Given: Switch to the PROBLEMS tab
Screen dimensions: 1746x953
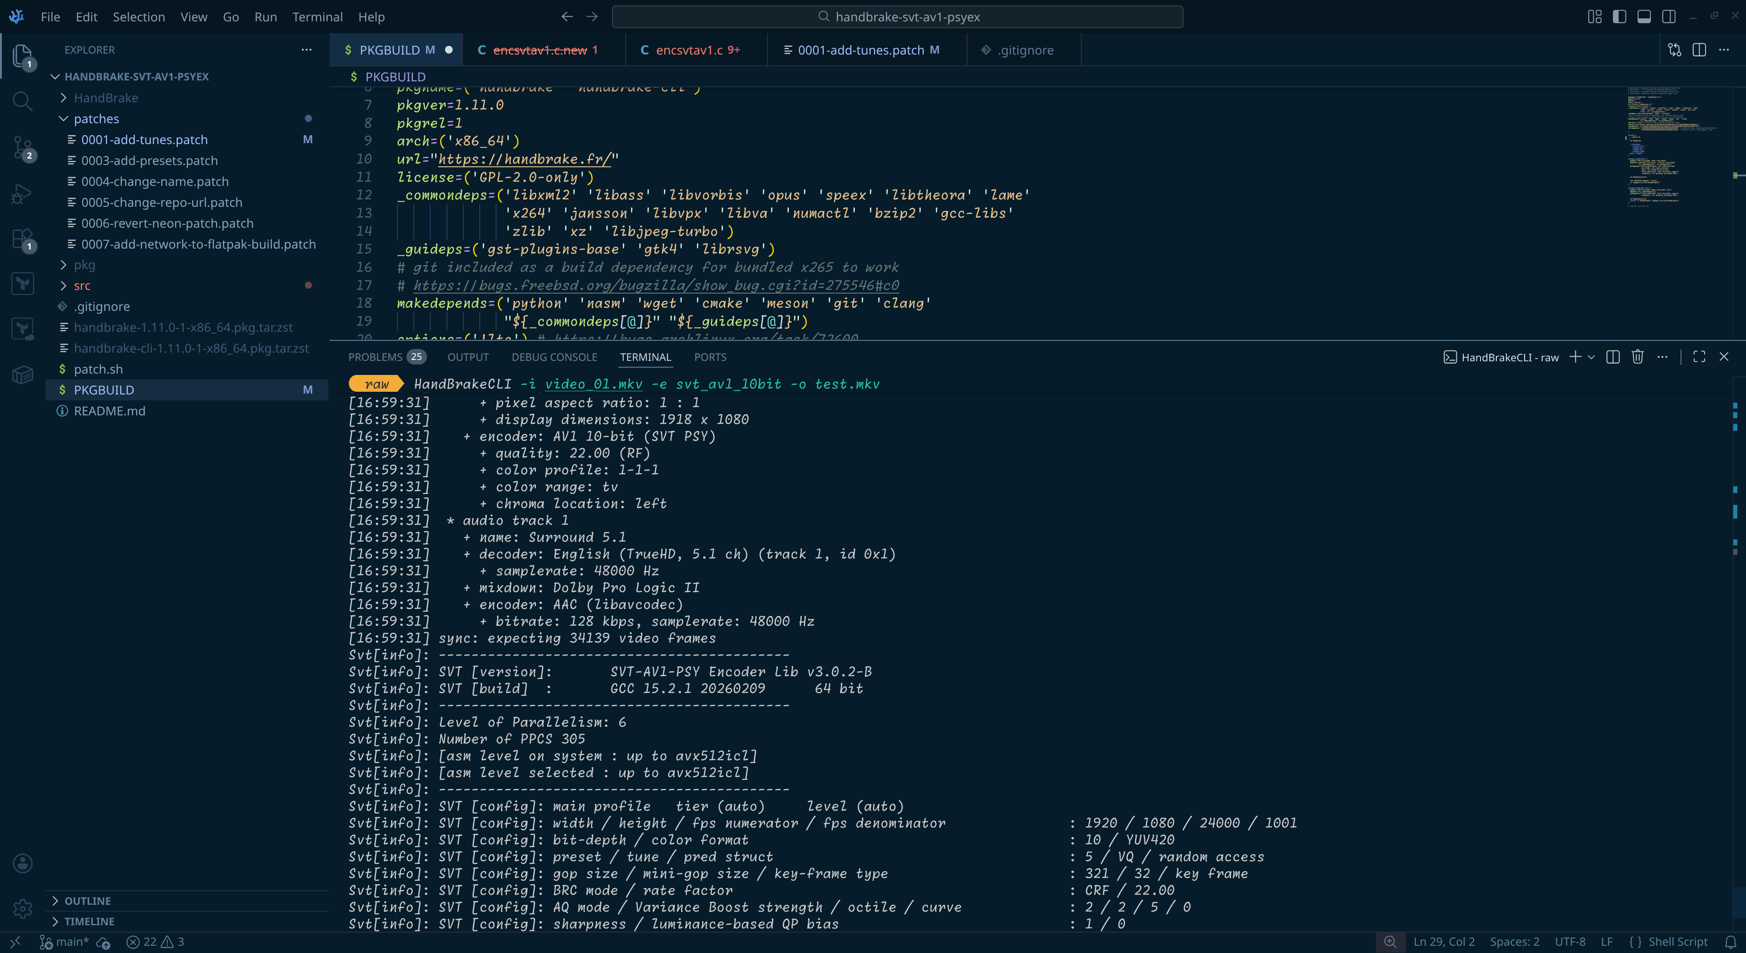Looking at the screenshot, I should 375,357.
